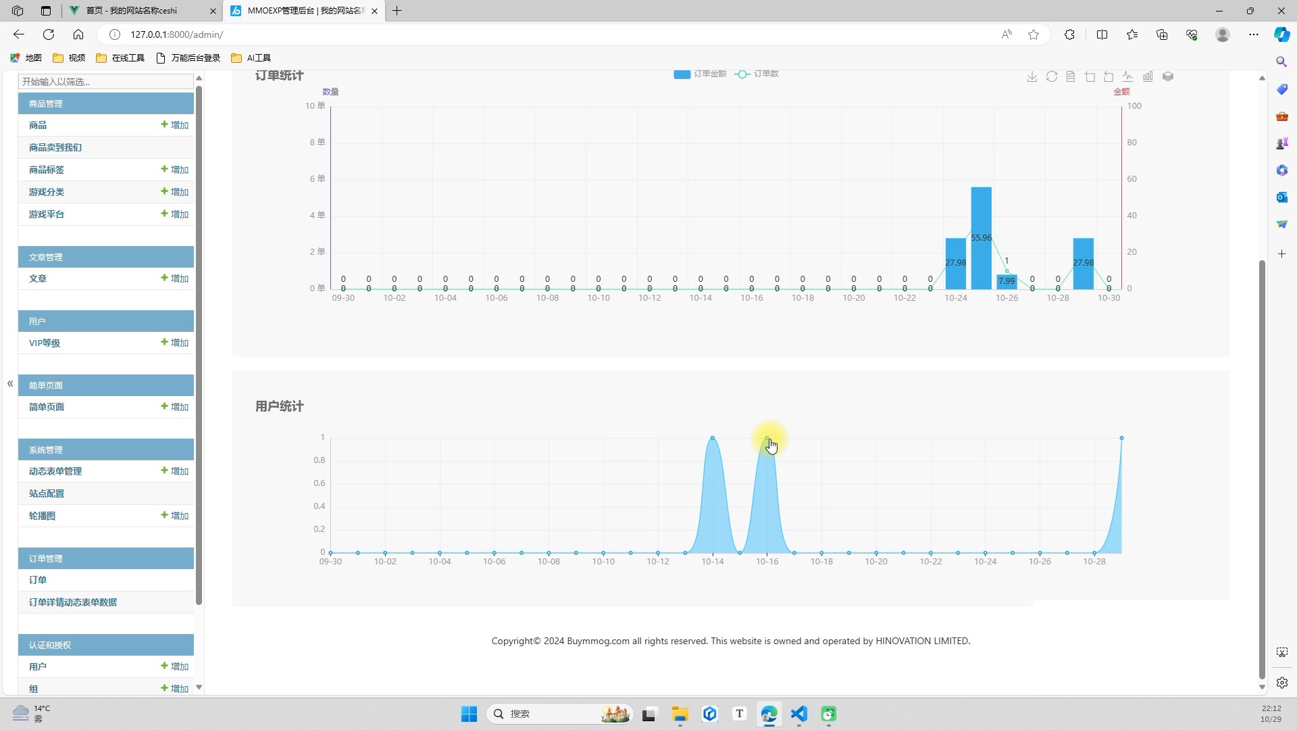Save the order chart as image
The image size is (1297, 730).
coord(1032,77)
